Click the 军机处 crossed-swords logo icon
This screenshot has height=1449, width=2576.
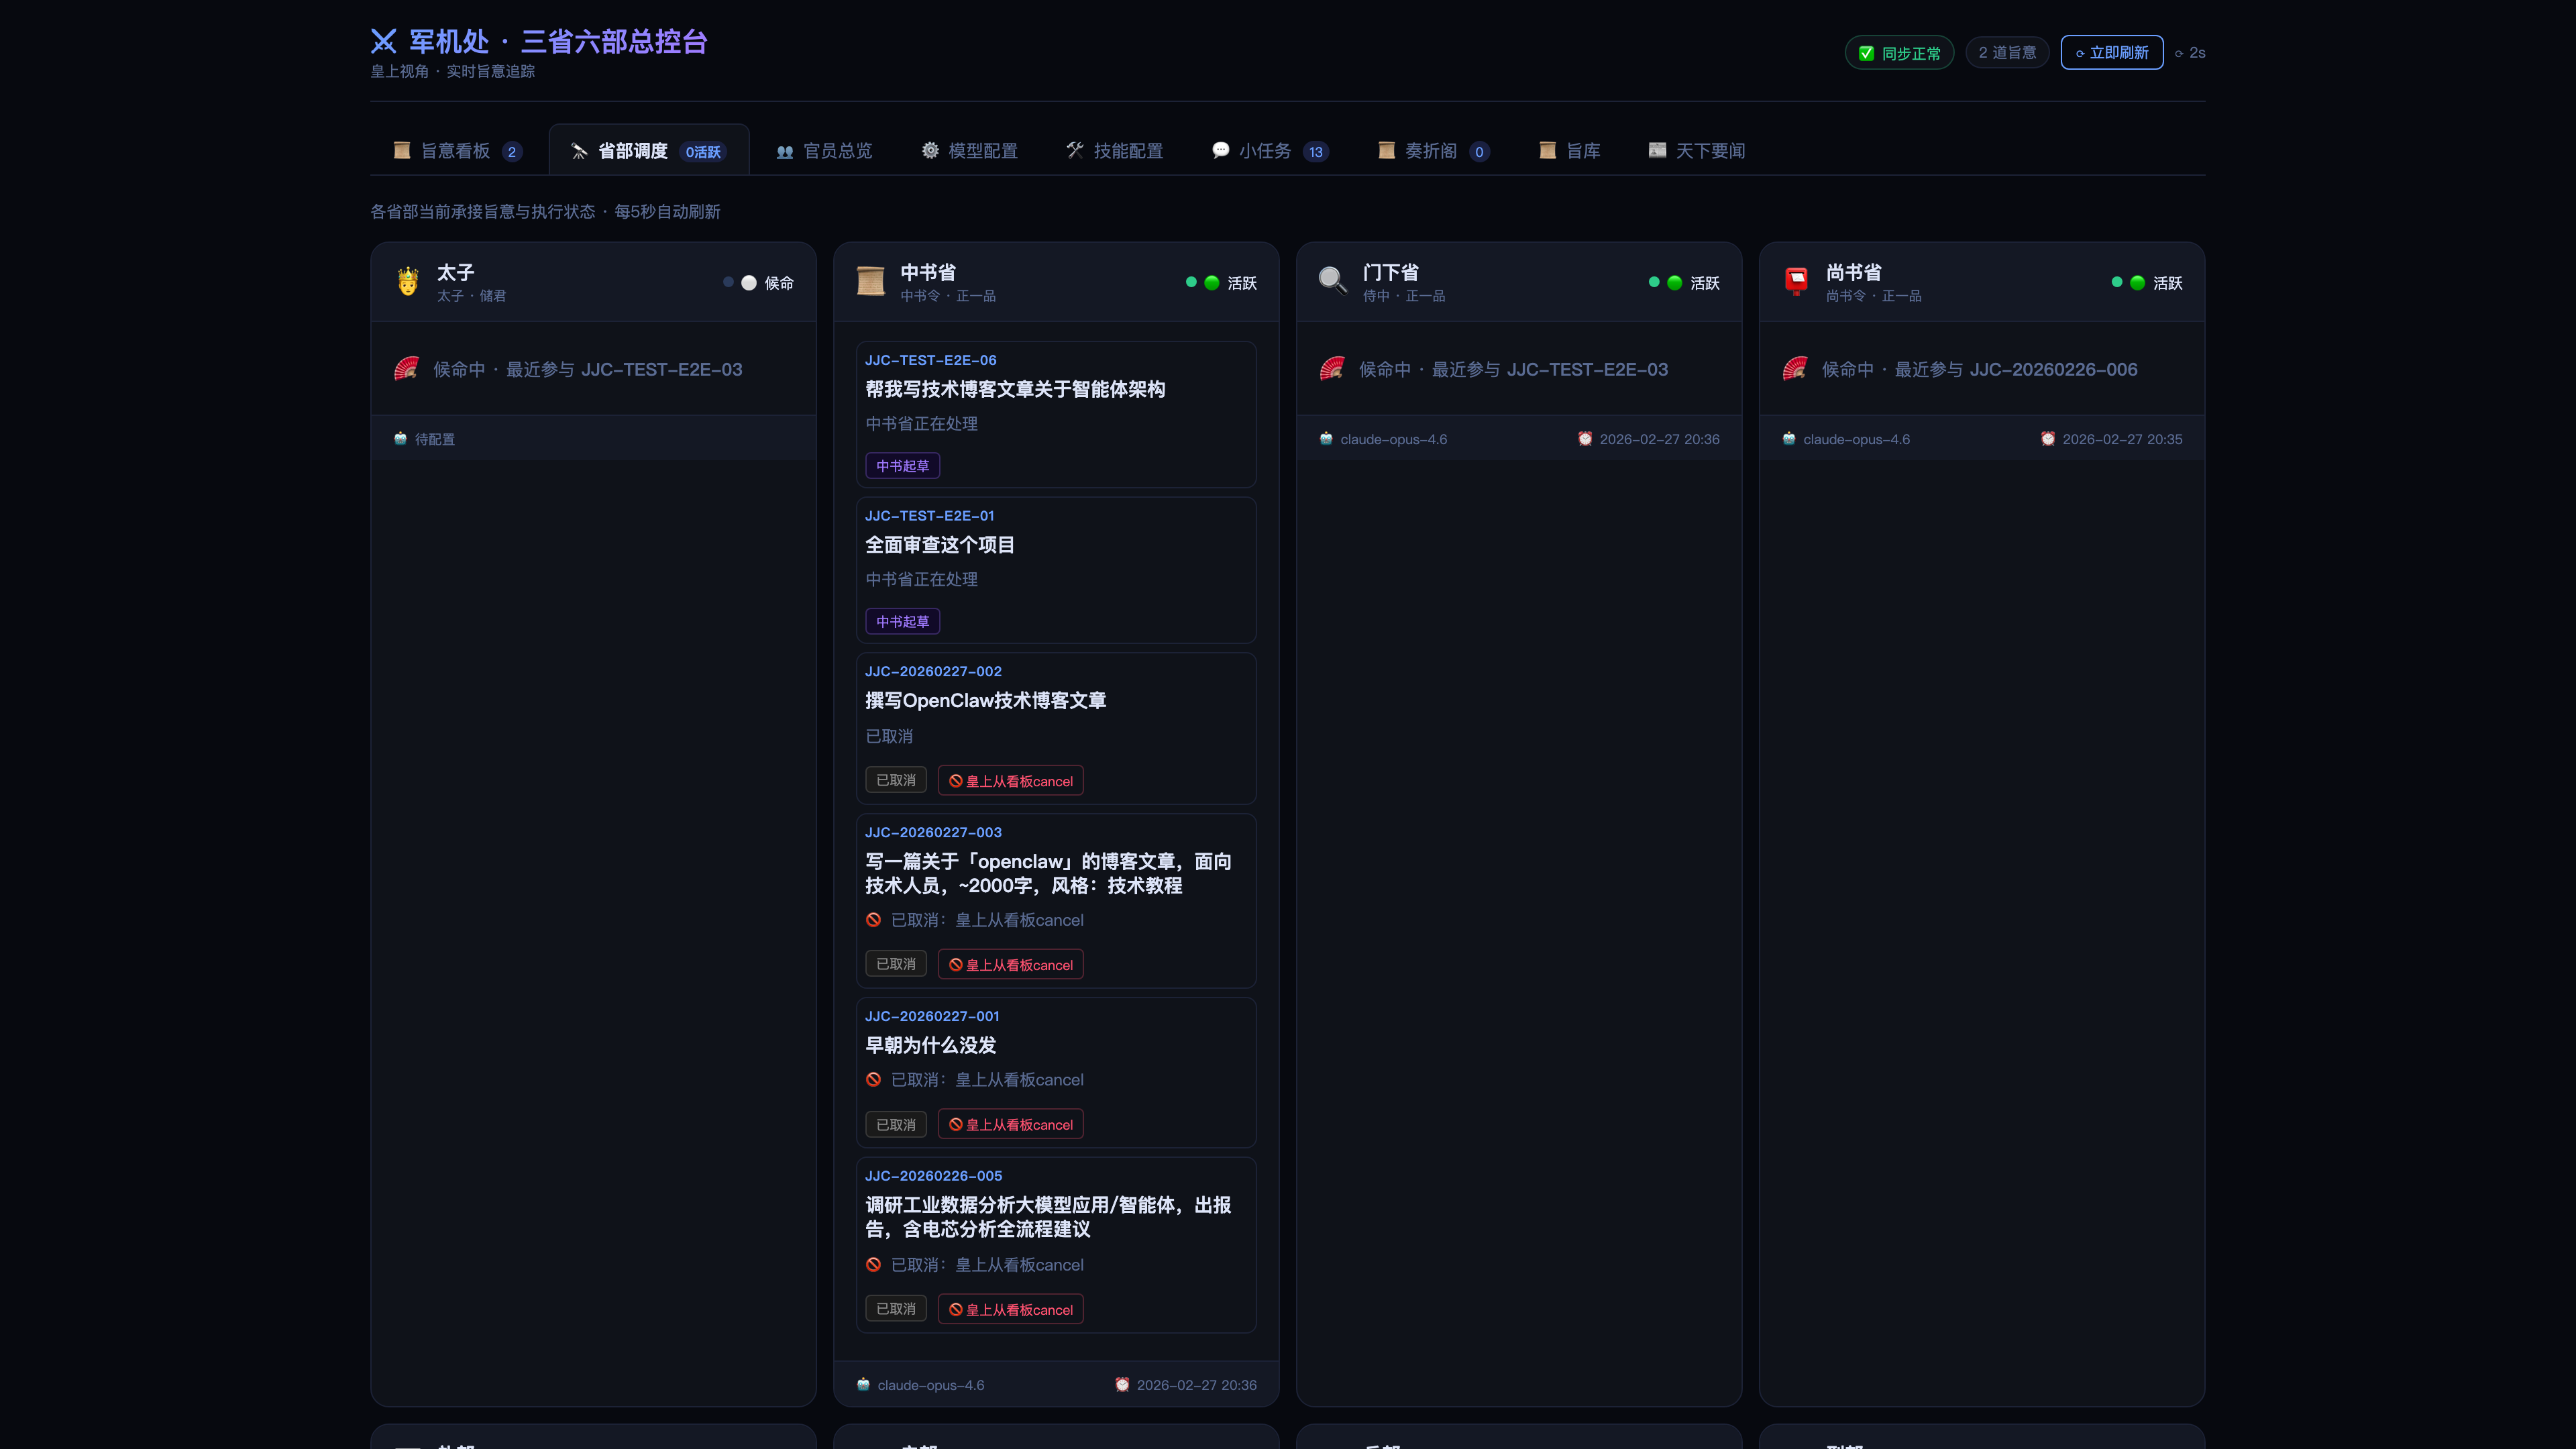(383, 41)
